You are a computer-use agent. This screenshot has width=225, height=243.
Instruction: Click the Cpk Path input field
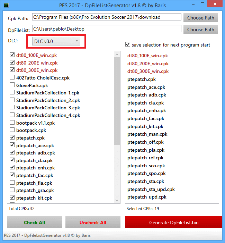point(107,17)
